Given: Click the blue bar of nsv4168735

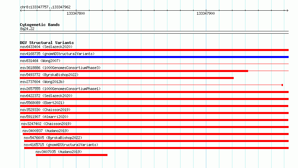Looking at the screenshot, I should pyautogui.click(x=154, y=57).
